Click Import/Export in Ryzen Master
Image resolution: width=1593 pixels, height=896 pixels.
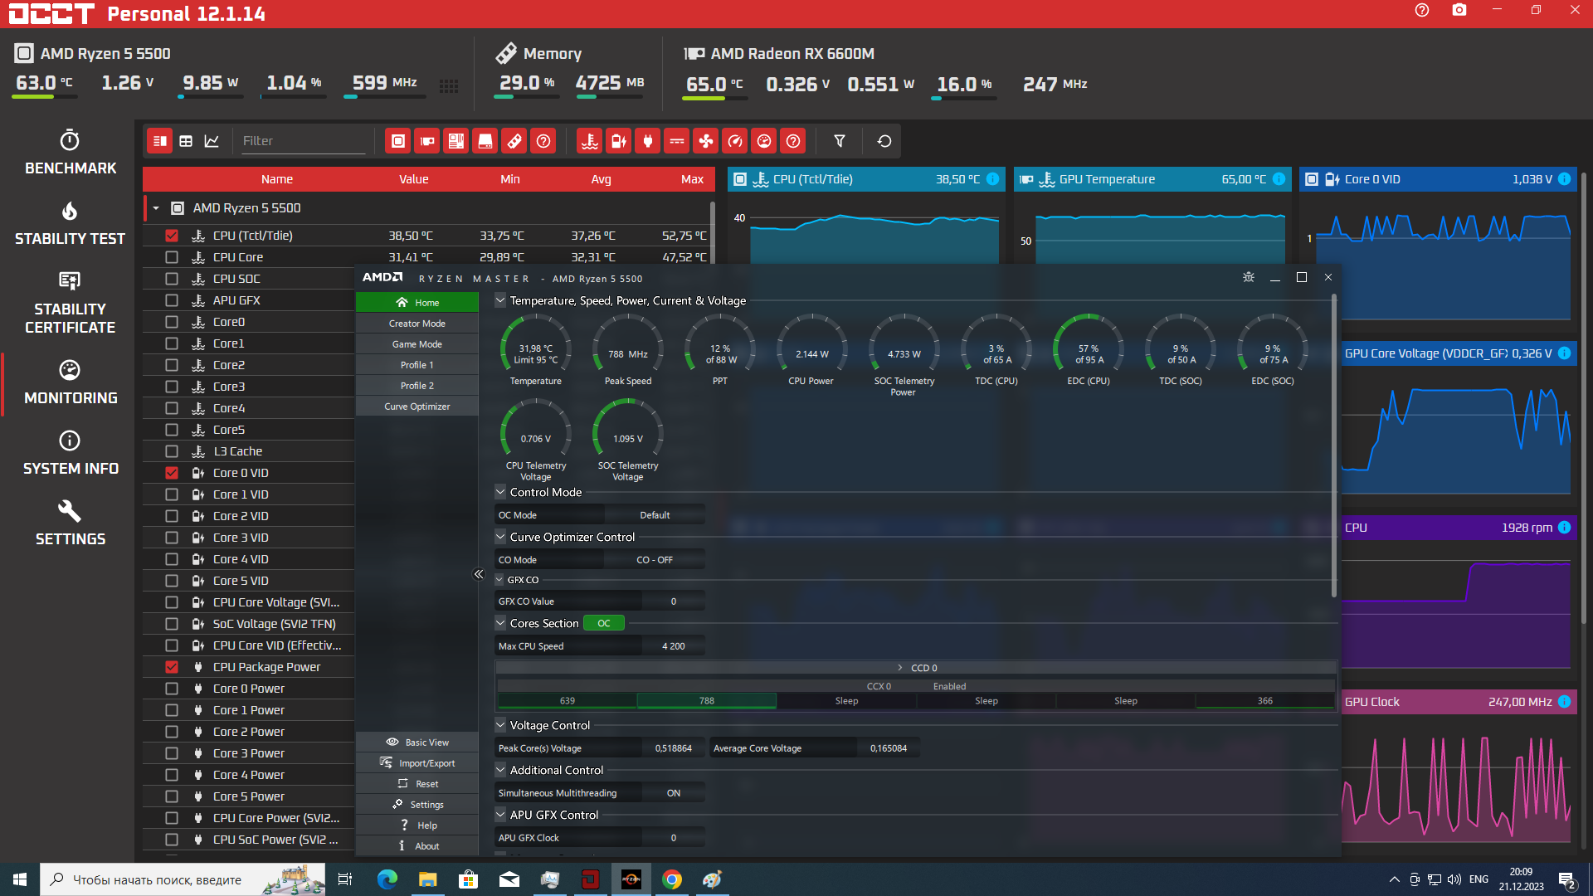click(417, 763)
